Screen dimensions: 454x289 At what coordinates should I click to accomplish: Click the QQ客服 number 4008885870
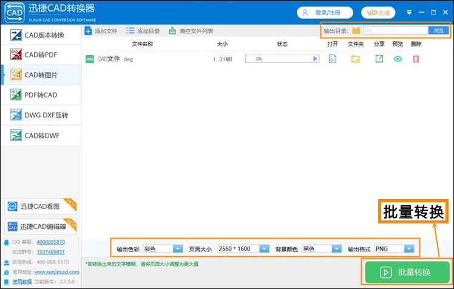[50, 242]
